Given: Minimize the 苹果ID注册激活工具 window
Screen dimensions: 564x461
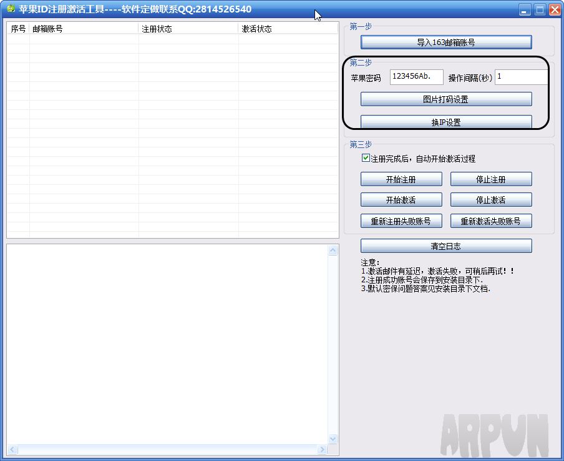Looking at the screenshot, I should (525, 9).
